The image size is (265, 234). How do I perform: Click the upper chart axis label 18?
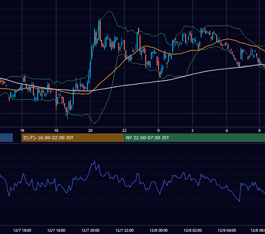[56, 131]
